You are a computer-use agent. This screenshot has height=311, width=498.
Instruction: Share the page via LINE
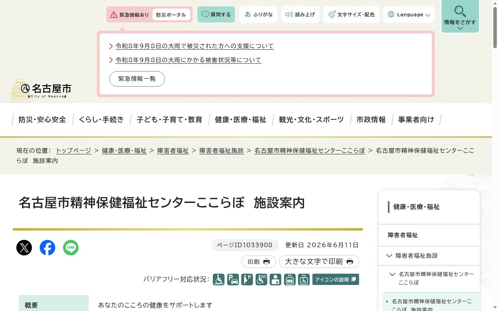pyautogui.click(x=71, y=248)
